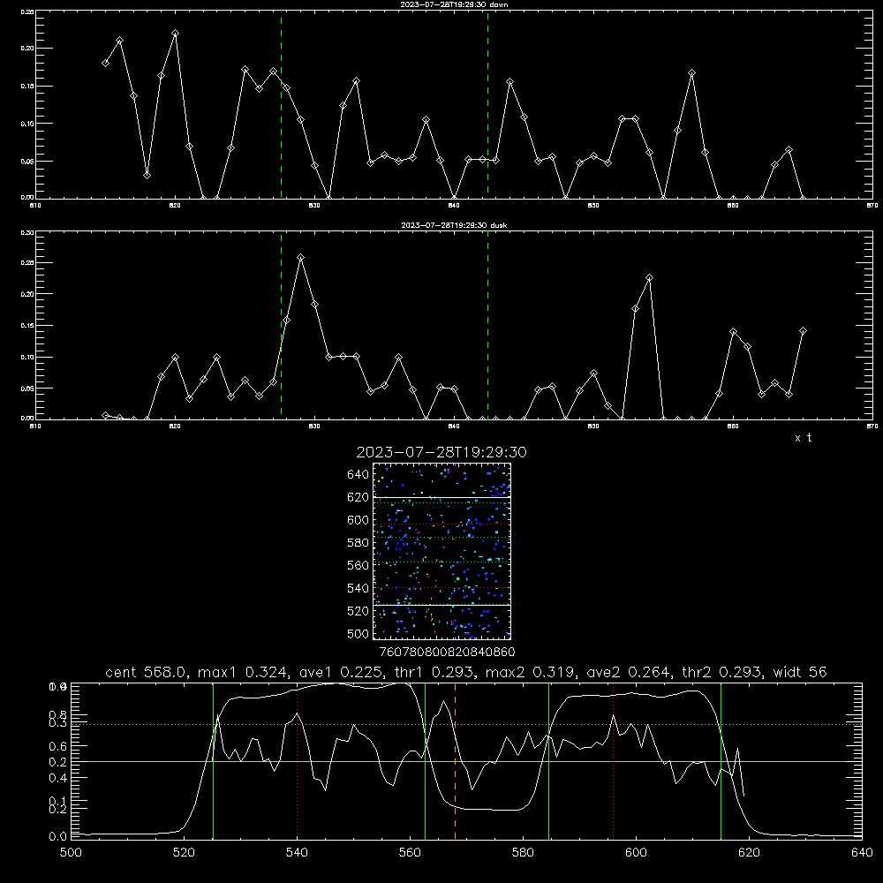Viewport: 883px width, 883px height.
Task: Select right green dashed line in dawn plot
Action: [x=487, y=104]
